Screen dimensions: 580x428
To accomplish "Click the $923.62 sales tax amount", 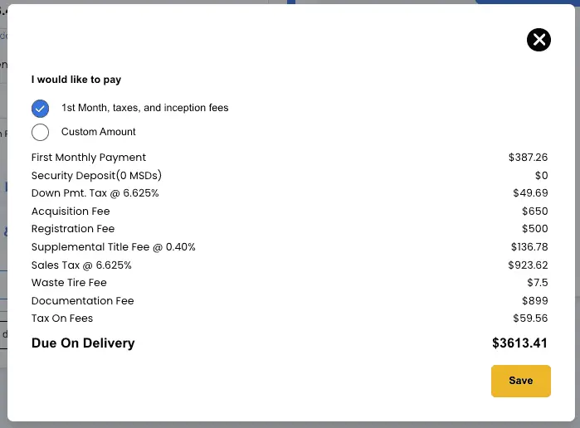I will pyautogui.click(x=528, y=265).
